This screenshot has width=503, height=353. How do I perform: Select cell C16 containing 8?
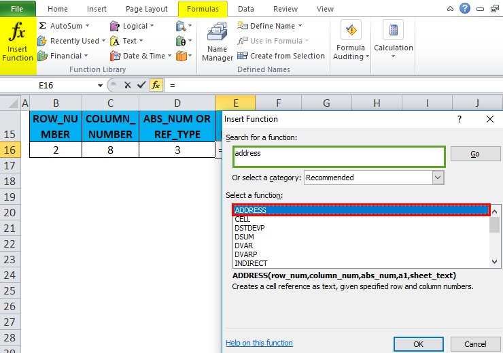point(110,150)
